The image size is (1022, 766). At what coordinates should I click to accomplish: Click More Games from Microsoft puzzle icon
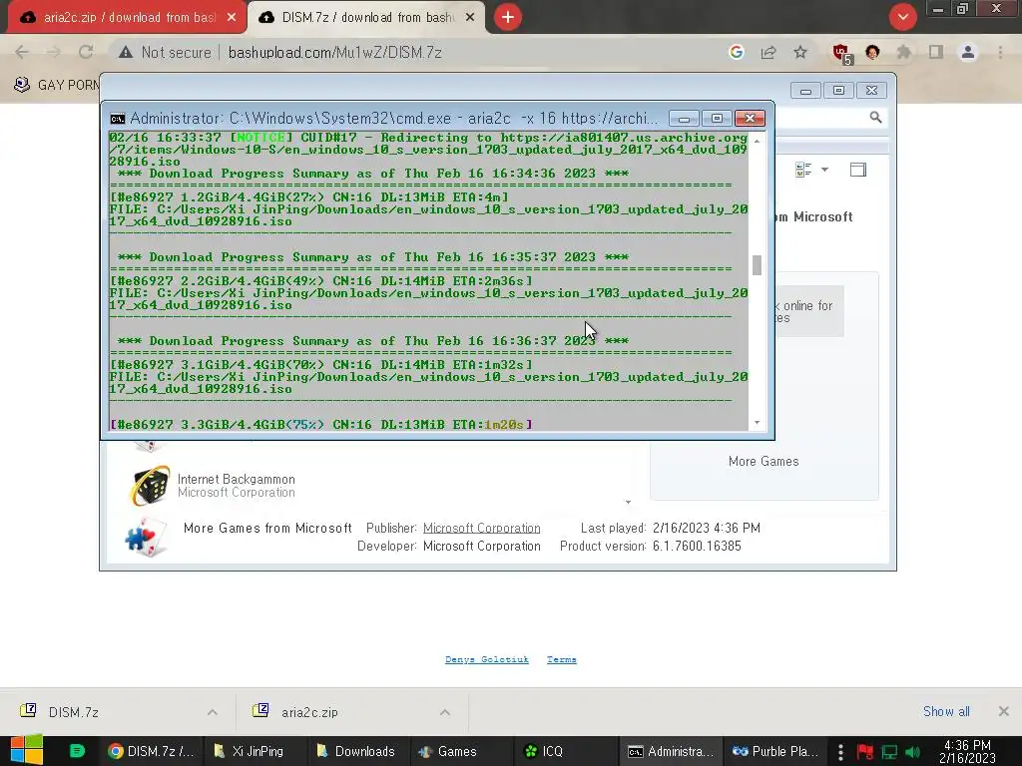click(x=148, y=538)
